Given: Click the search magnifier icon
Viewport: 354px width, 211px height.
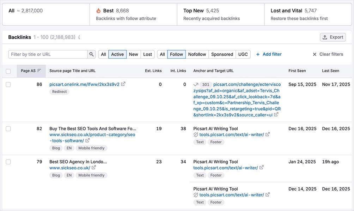Looking at the screenshot, I should pyautogui.click(x=91, y=54).
